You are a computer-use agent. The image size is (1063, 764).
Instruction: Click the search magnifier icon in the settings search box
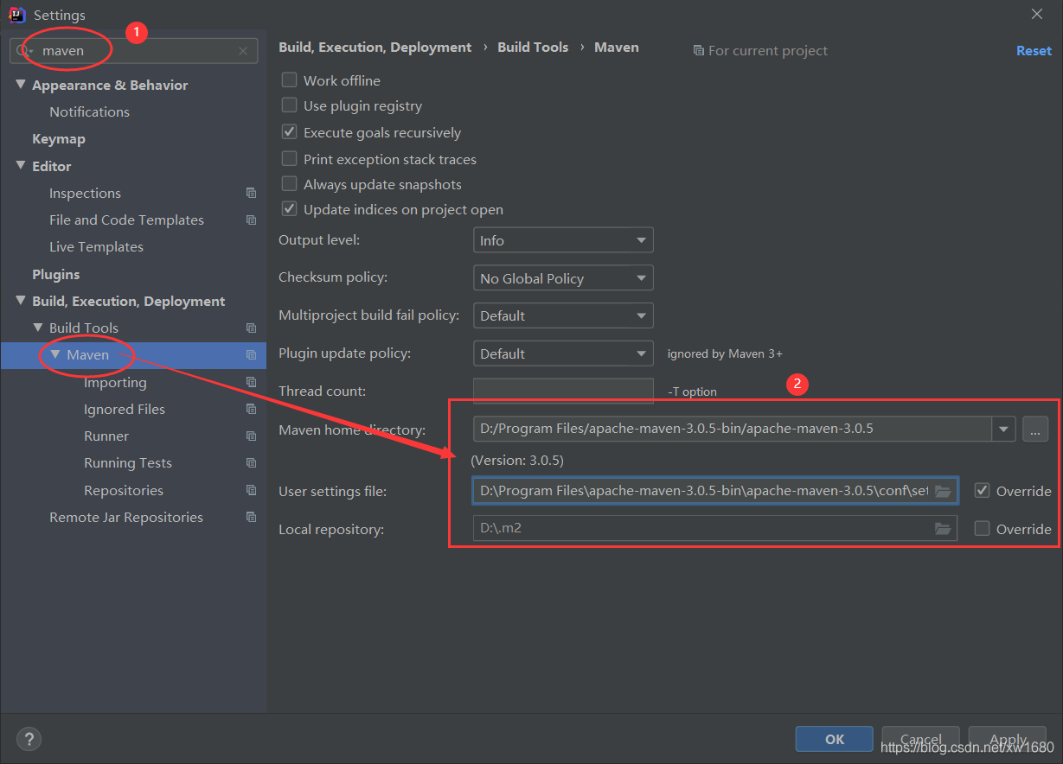coord(23,51)
